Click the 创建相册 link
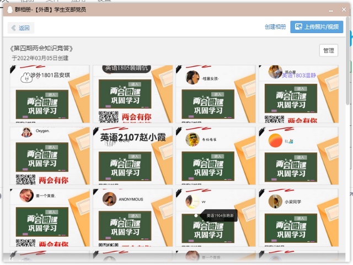Viewport: 353px width, 265px height. (275, 27)
